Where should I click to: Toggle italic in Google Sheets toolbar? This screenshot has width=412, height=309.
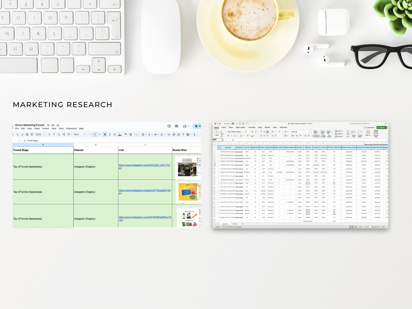[110, 135]
